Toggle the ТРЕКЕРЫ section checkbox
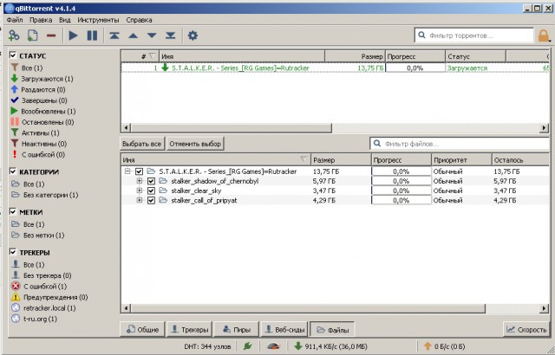This screenshot has height=355, width=555. [13, 252]
